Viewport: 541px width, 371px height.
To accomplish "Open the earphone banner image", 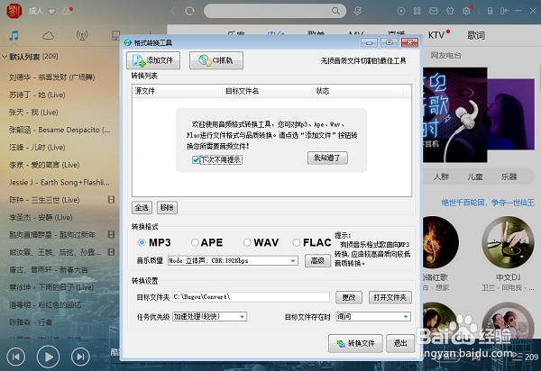I will point(455,114).
